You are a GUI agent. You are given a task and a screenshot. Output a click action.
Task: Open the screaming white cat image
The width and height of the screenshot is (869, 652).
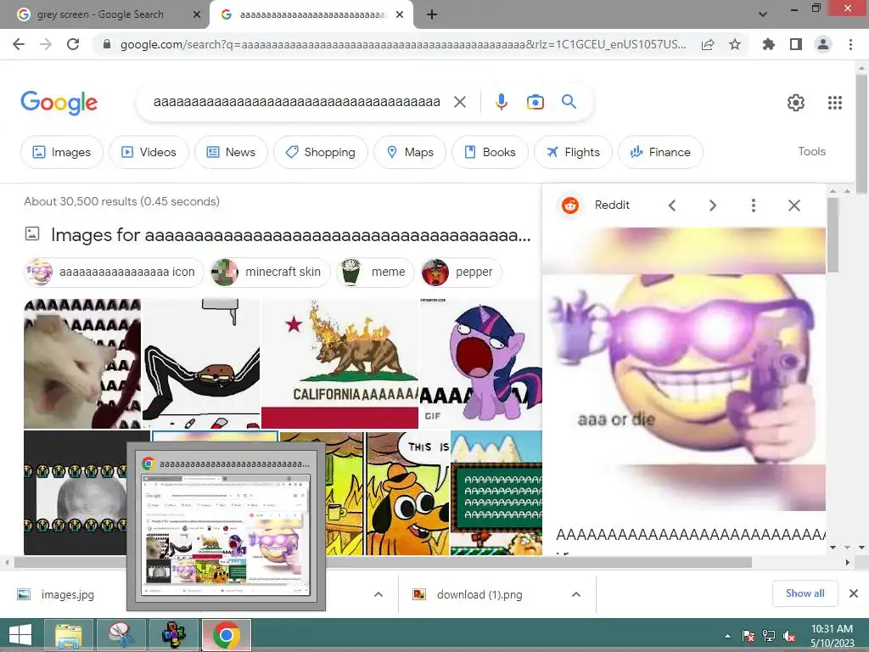(82, 363)
